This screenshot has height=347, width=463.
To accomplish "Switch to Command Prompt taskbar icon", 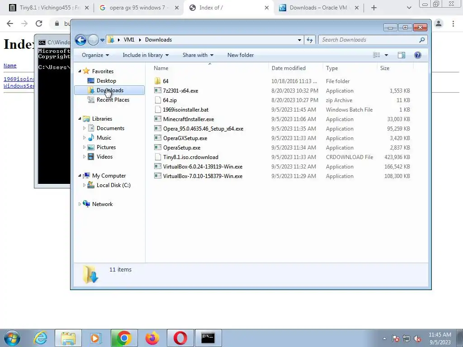I will 208,338.
